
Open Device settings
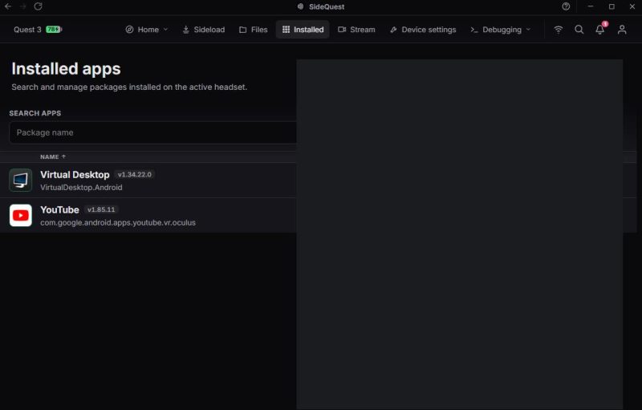[423, 30]
